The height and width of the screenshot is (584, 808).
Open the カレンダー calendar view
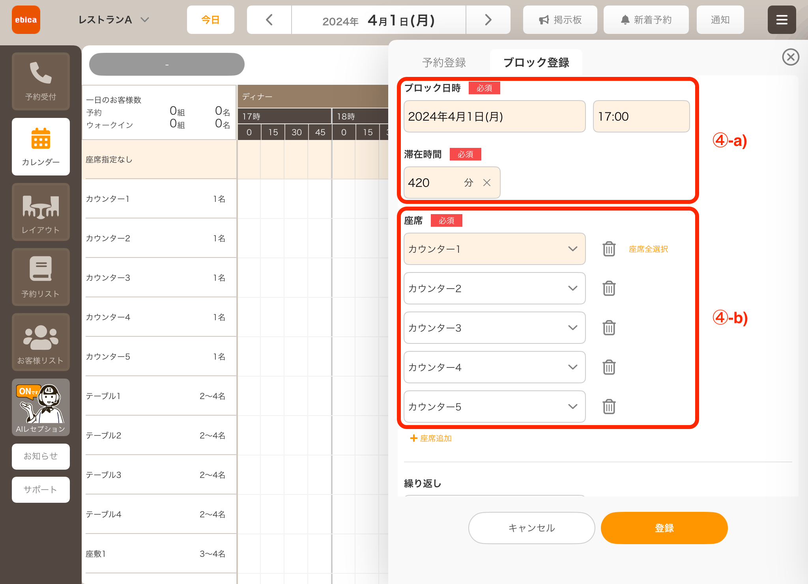coord(41,147)
